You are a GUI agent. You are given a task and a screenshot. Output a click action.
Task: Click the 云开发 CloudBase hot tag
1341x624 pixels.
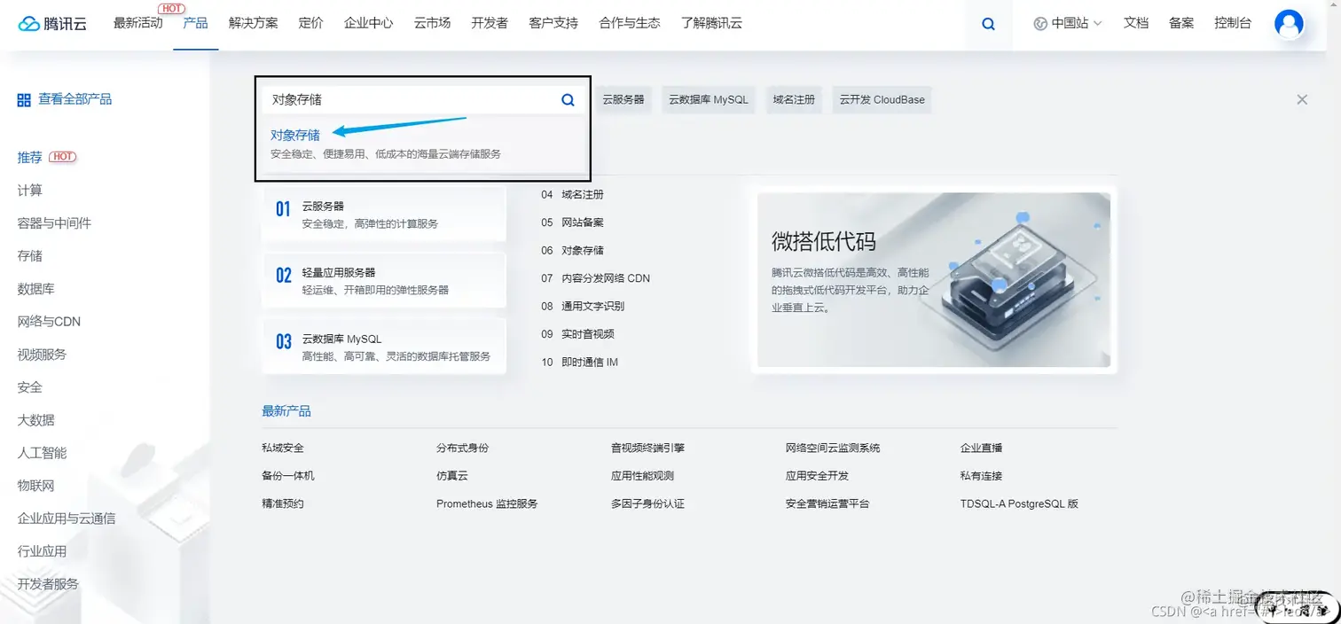881,99
